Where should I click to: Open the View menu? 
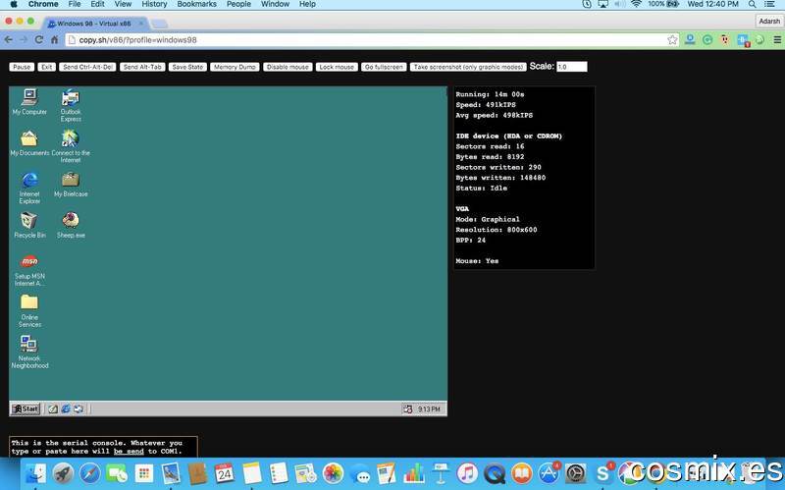[x=123, y=4]
